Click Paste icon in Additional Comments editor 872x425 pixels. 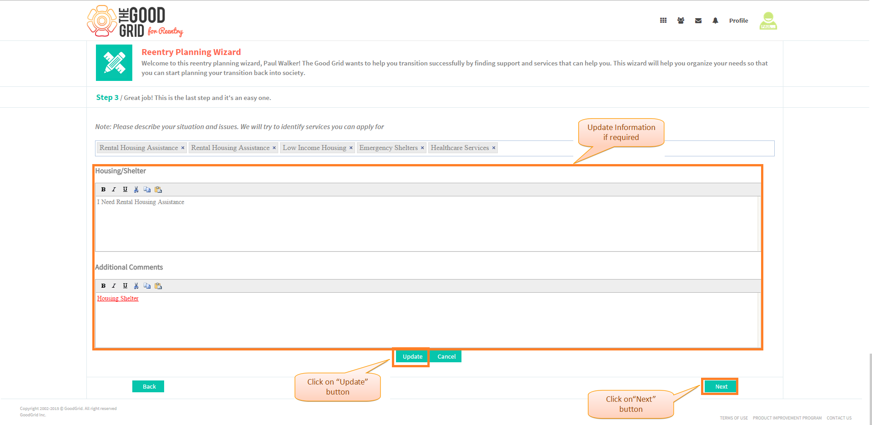pyautogui.click(x=158, y=286)
